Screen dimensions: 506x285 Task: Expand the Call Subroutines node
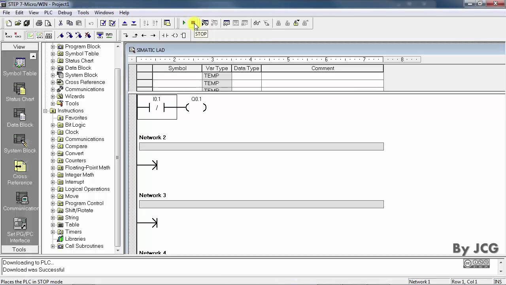53,246
